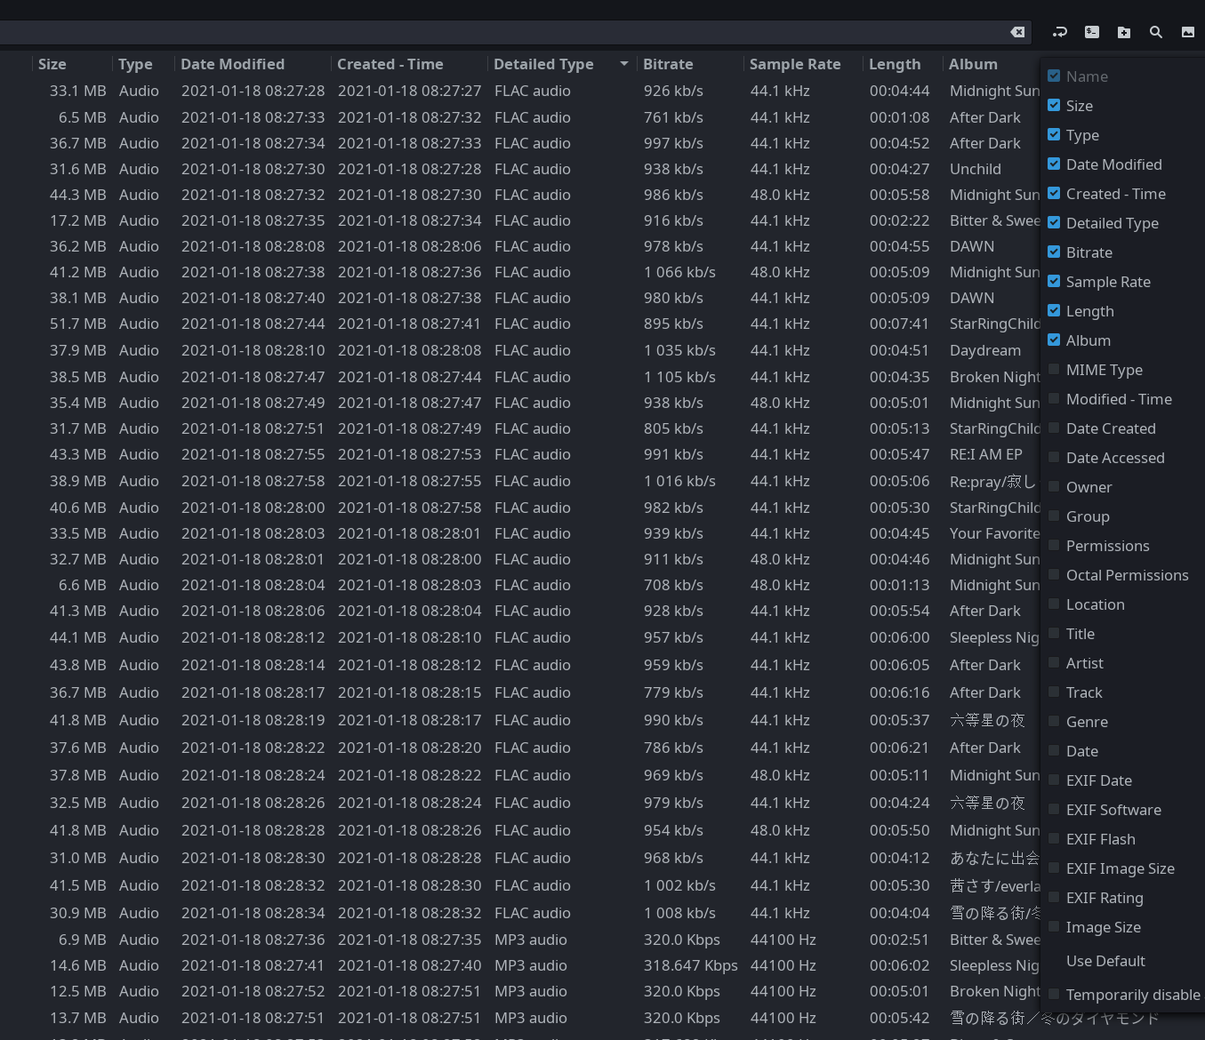Uncheck the Date Modified column option
The height and width of the screenshot is (1040, 1205).
pos(1054,164)
